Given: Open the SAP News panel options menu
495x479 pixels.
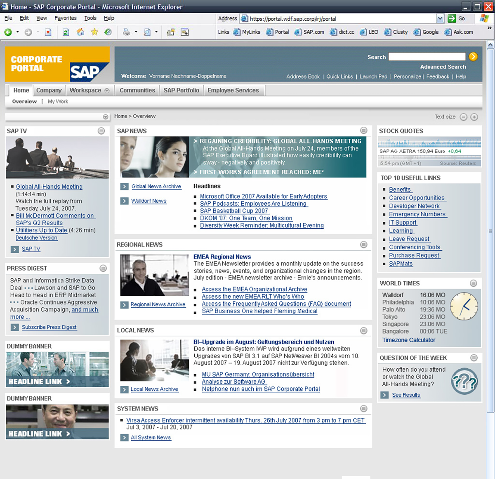Looking at the screenshot, I should click(363, 130).
